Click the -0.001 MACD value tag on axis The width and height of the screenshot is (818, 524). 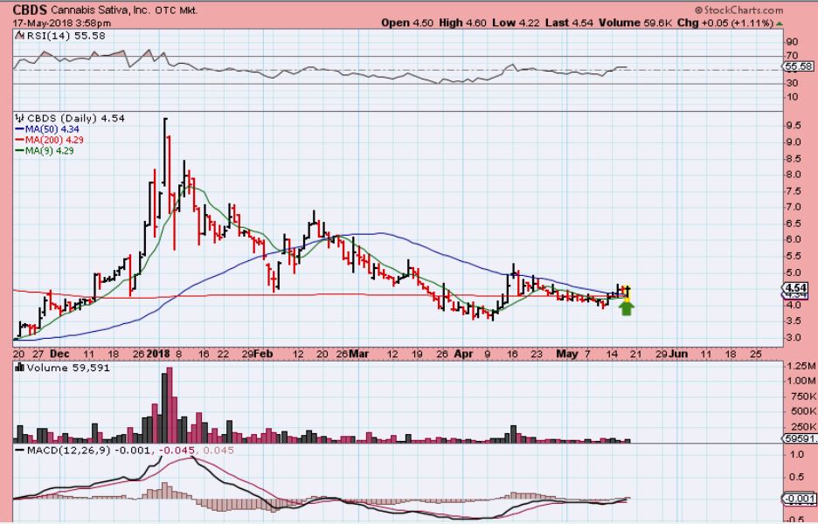[x=799, y=499]
